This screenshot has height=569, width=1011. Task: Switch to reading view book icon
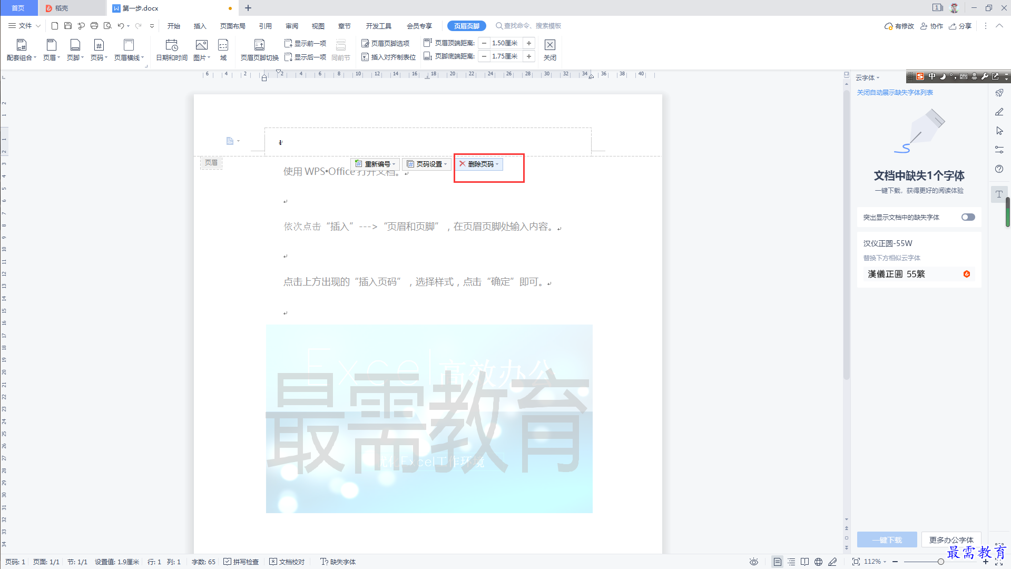(x=804, y=562)
